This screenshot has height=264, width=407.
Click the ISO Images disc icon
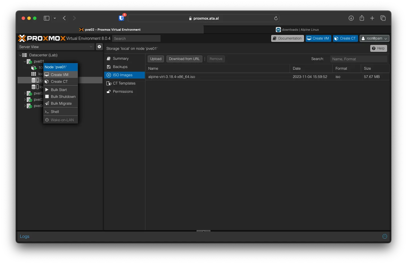coord(109,75)
